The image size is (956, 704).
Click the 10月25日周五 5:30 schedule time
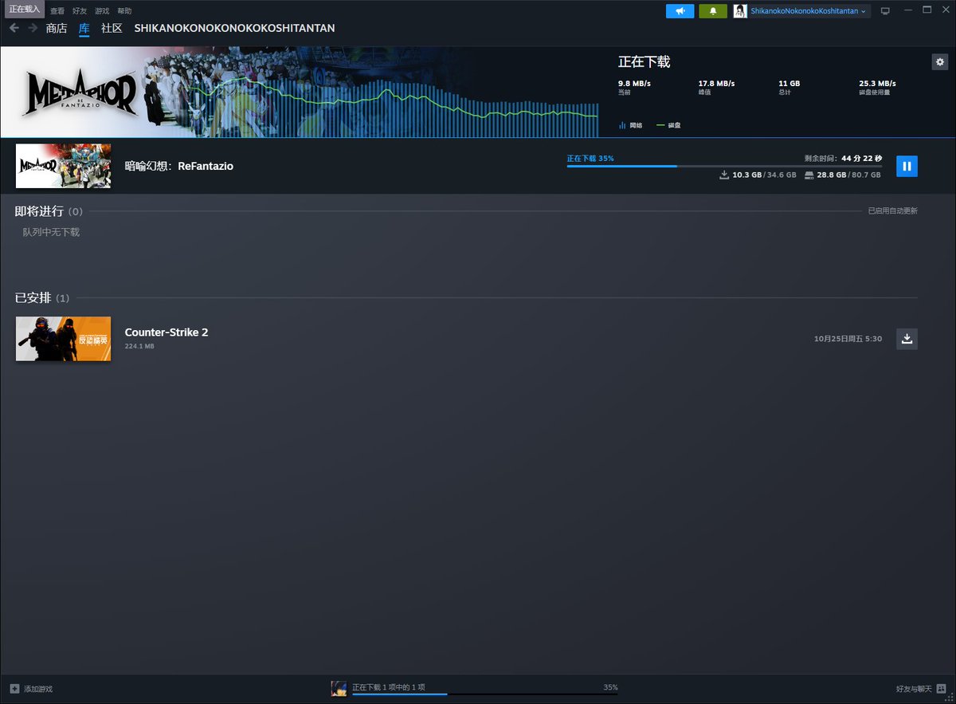pyautogui.click(x=848, y=339)
